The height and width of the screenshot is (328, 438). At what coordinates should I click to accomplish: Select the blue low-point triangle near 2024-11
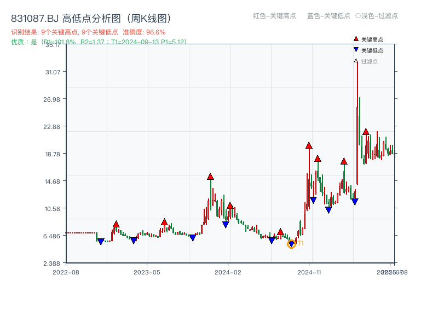tap(313, 199)
